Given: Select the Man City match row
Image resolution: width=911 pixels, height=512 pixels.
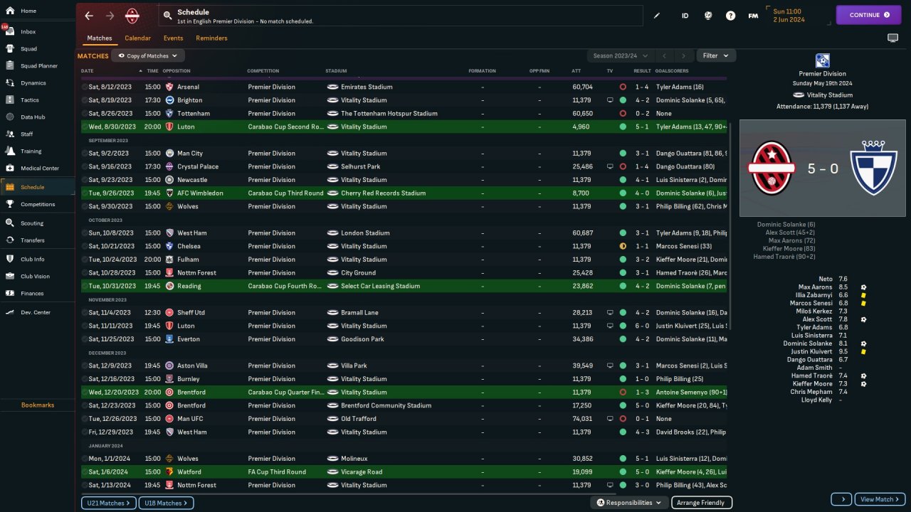Looking at the screenshot, I should pos(404,153).
